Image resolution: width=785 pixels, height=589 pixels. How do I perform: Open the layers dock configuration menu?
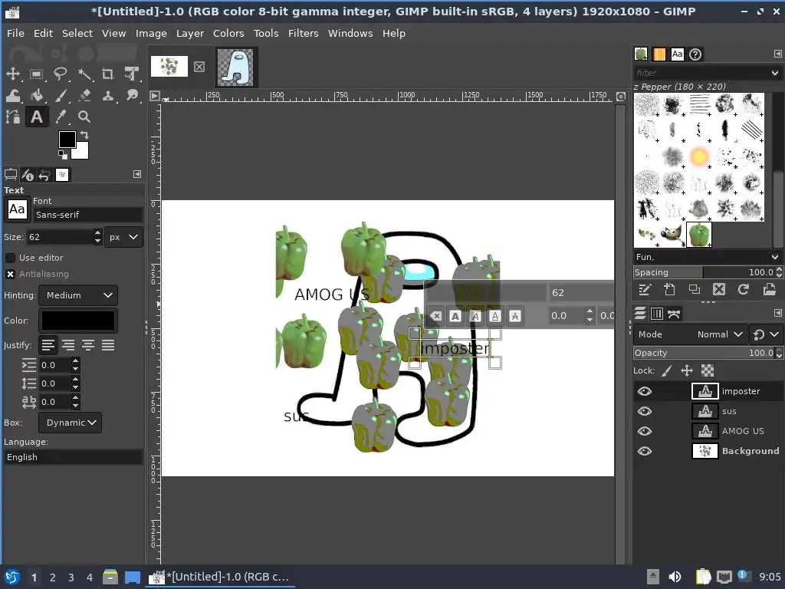(777, 313)
